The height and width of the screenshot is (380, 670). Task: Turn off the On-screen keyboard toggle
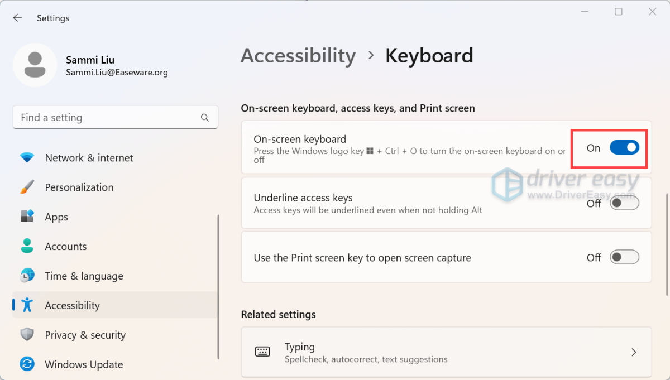(624, 148)
